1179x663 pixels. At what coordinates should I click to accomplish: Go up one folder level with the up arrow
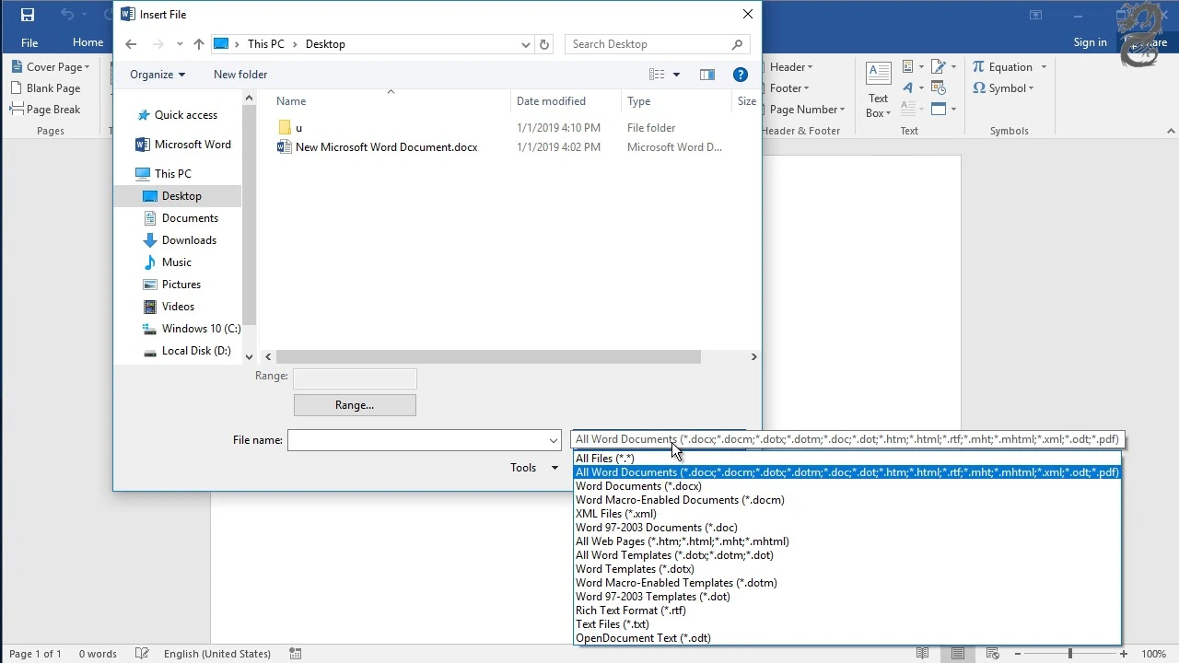198,44
